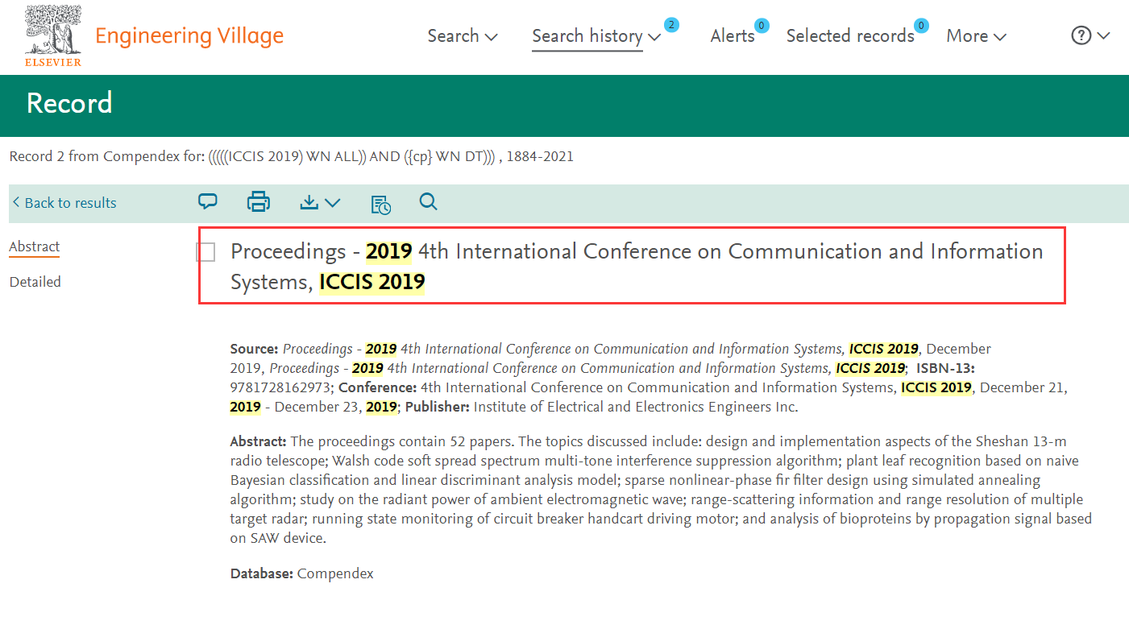Click the Record page heading
The width and height of the screenshot is (1129, 625).
pos(69,103)
